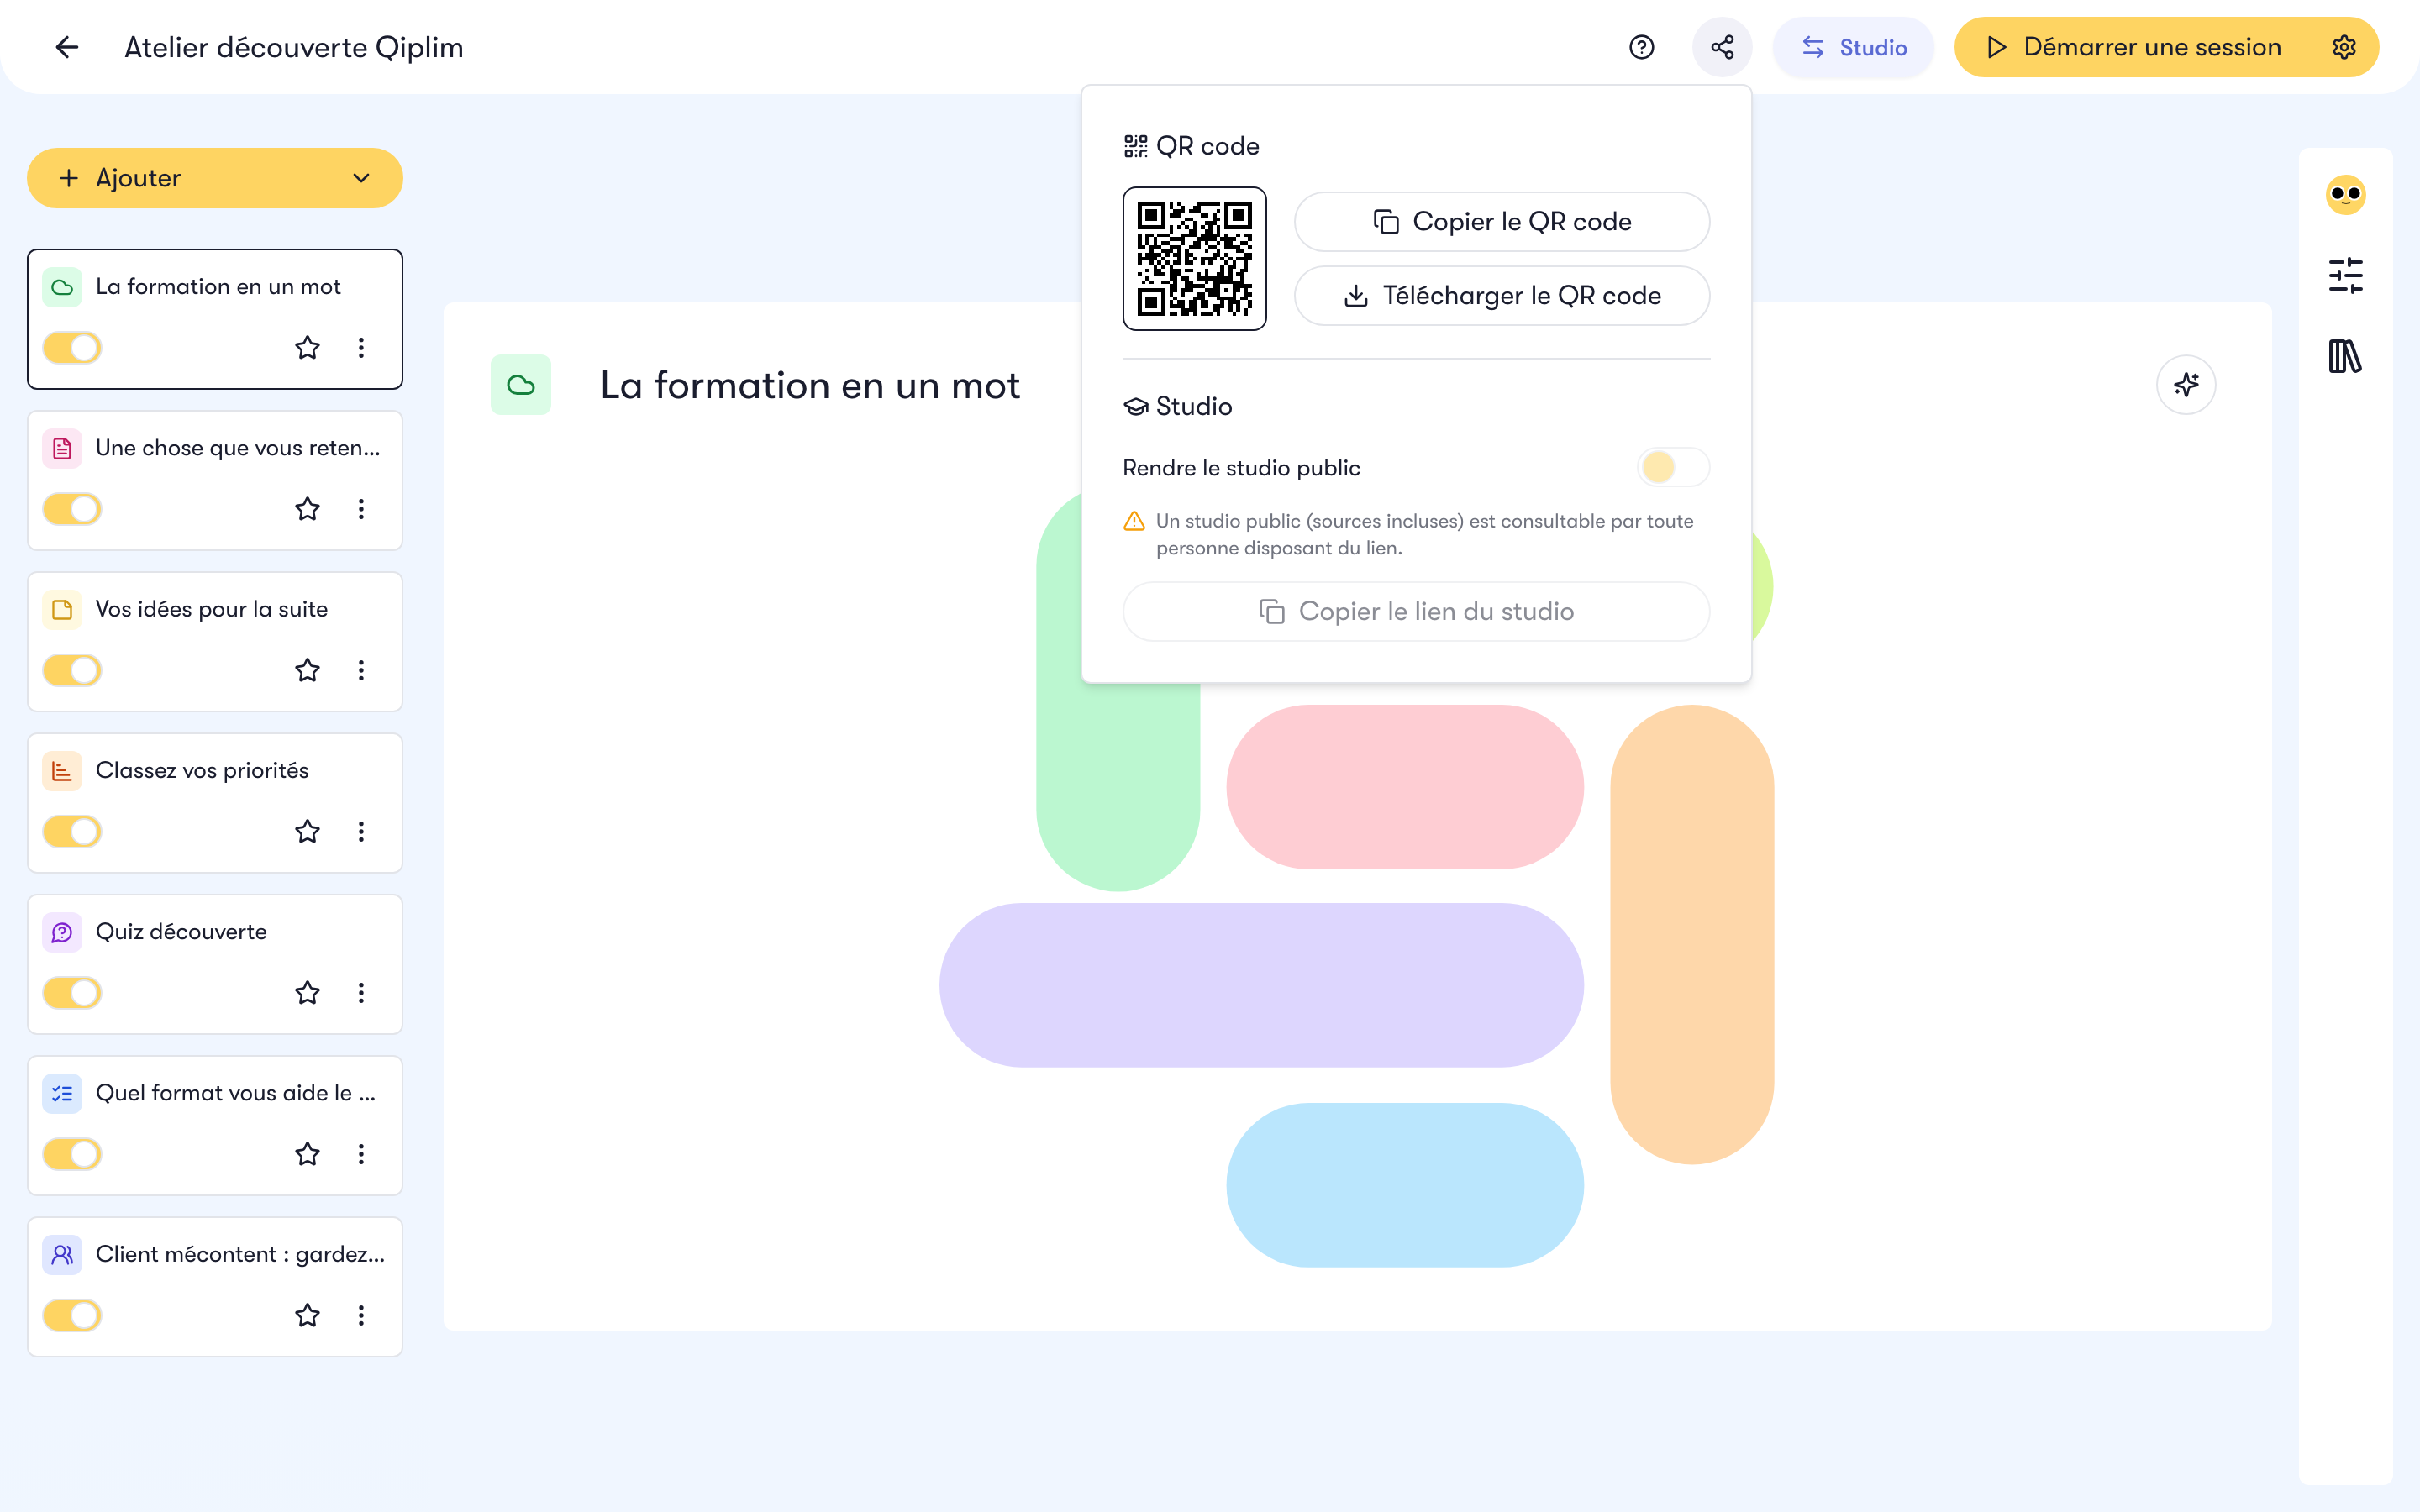Open the yellow face avatar icon

coord(2345,194)
